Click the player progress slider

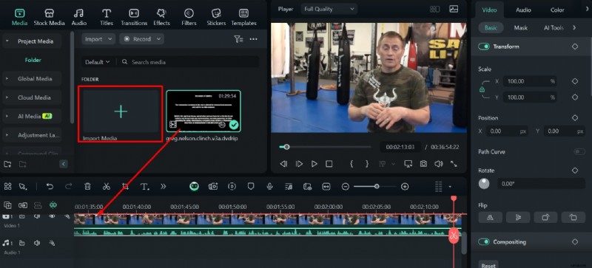pos(325,147)
